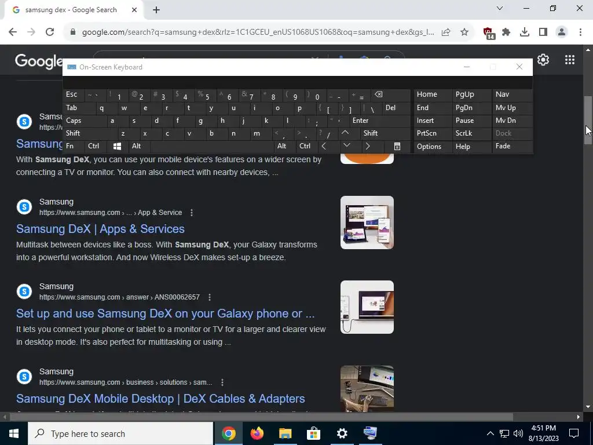The width and height of the screenshot is (593, 445).
Task: Open Microsoft Store from the taskbar
Action: tap(313, 433)
